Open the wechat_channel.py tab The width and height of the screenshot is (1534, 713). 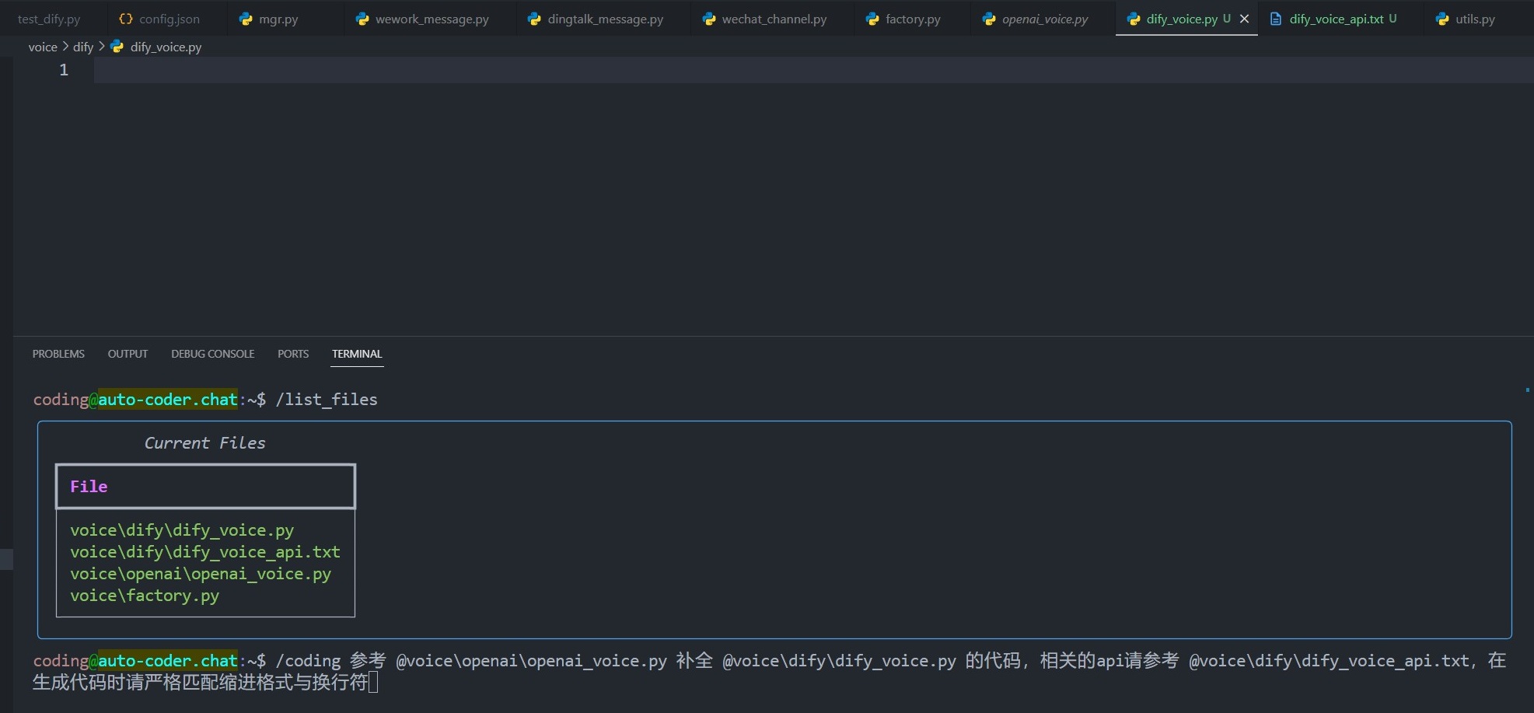click(774, 19)
